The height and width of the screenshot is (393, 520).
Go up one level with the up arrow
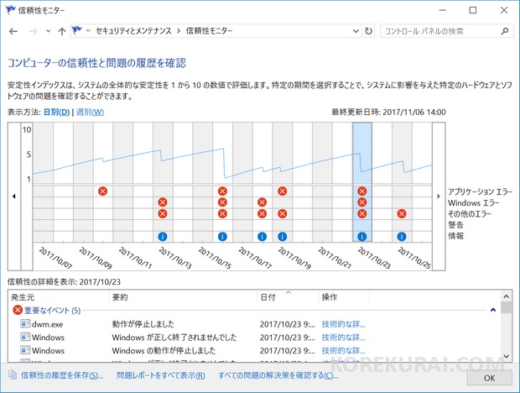pos(62,31)
